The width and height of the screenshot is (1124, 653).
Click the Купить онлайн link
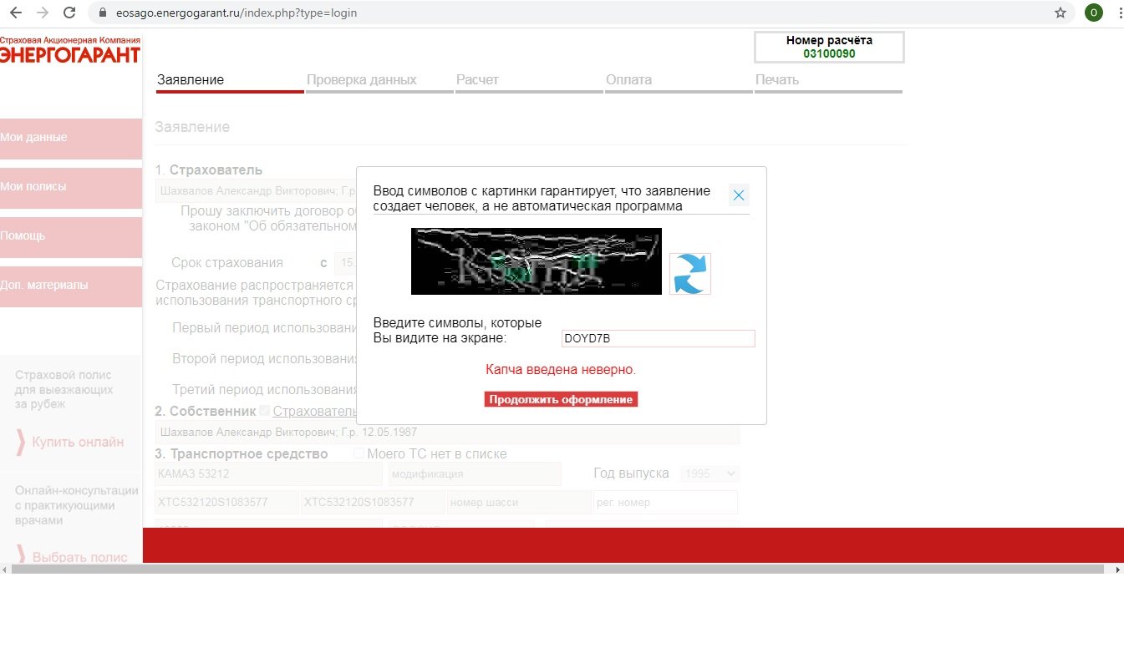tap(77, 442)
